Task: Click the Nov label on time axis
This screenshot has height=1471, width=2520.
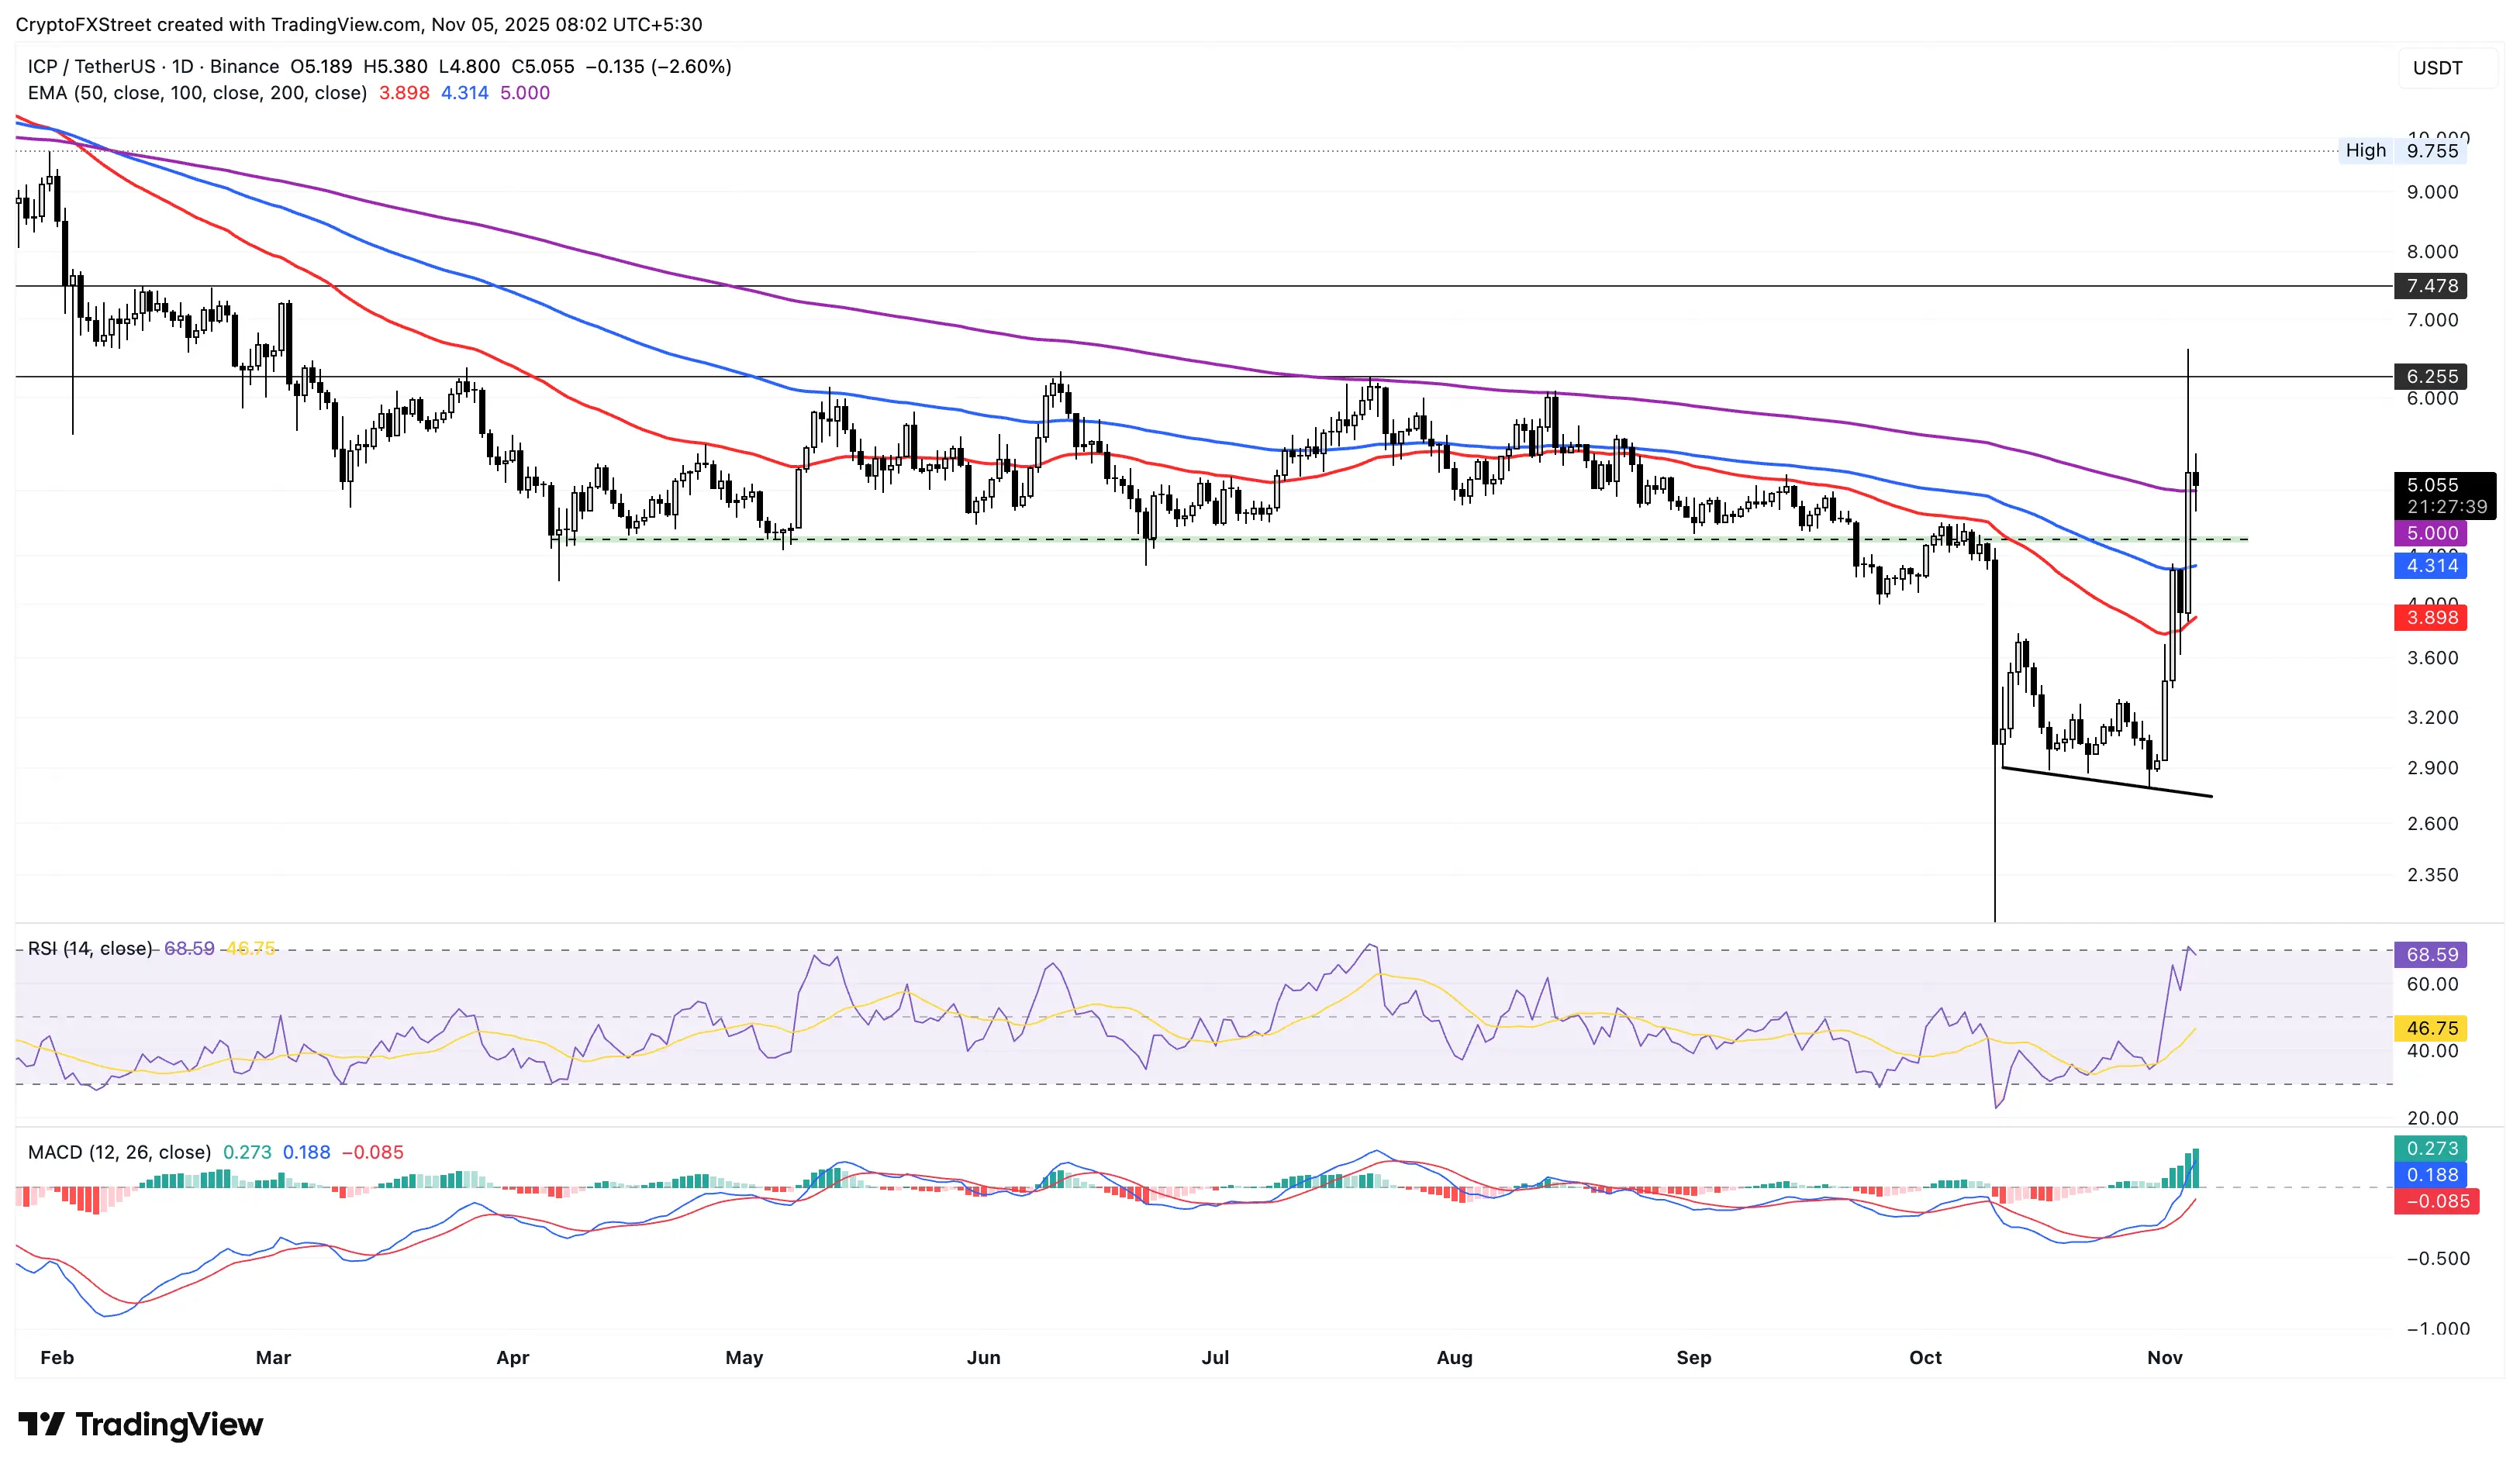Action: click(2166, 1358)
